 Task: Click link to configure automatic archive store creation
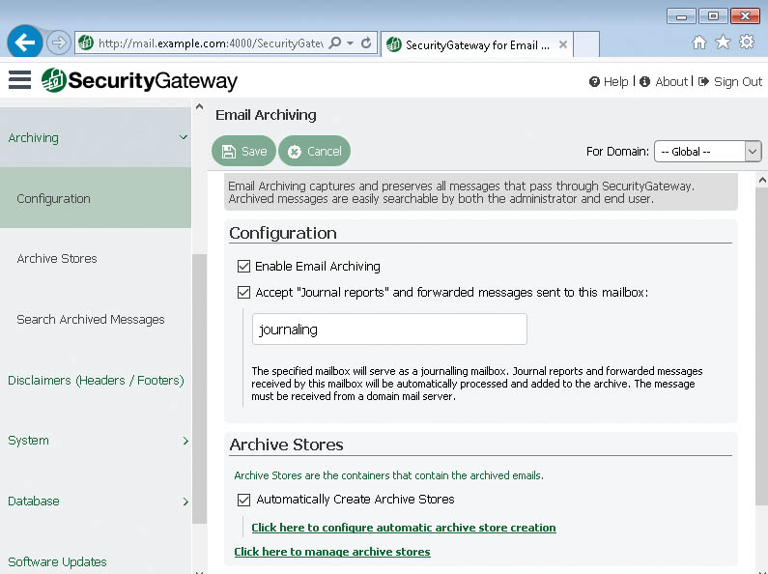pyautogui.click(x=404, y=528)
